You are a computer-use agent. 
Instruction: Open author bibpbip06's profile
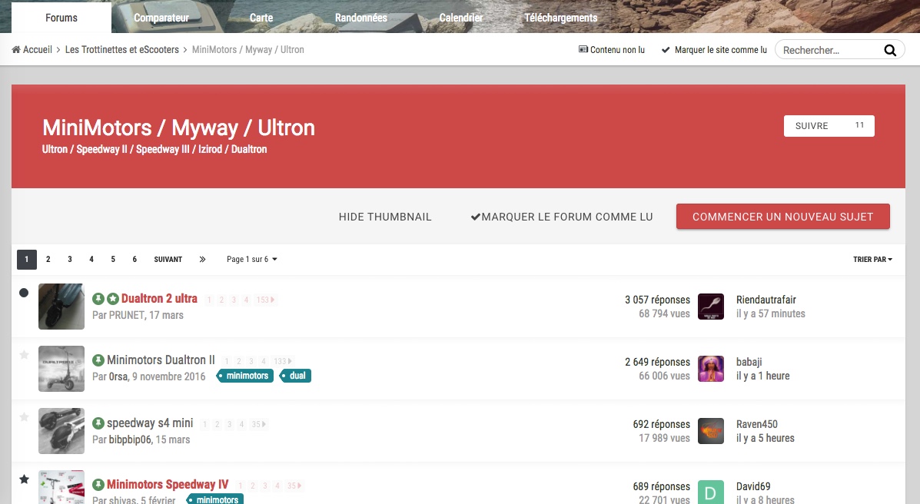[x=130, y=439]
